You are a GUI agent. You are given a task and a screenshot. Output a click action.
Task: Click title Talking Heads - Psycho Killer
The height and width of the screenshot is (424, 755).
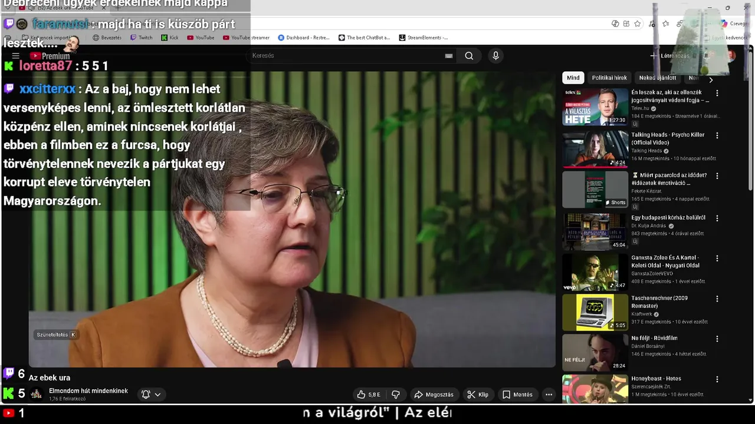[x=668, y=138]
